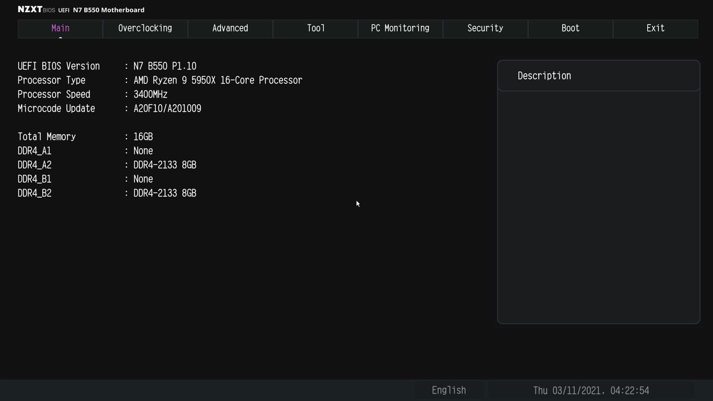Select the Processor Speed label
The image size is (713, 401).
click(x=54, y=95)
